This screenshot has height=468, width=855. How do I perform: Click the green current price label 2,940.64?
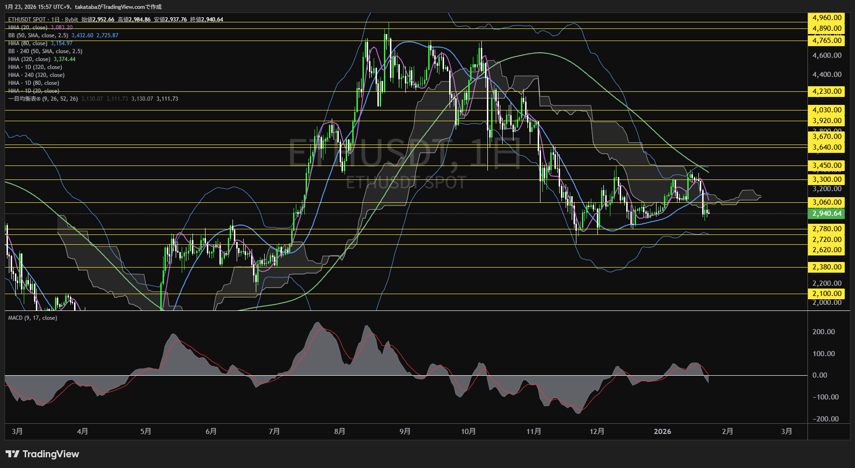click(x=827, y=213)
